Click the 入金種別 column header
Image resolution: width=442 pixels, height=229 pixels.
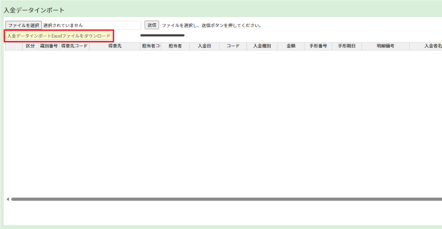click(x=262, y=46)
